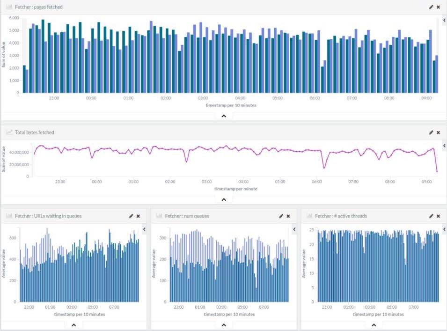Click 'Average value' axis label on active threads chart
This screenshot has width=447, height=331.
[304, 264]
